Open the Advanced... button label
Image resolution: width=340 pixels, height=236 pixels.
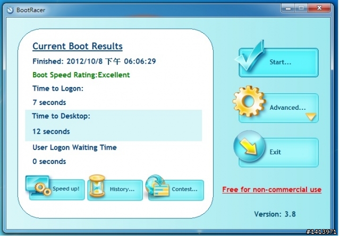coord(288,108)
